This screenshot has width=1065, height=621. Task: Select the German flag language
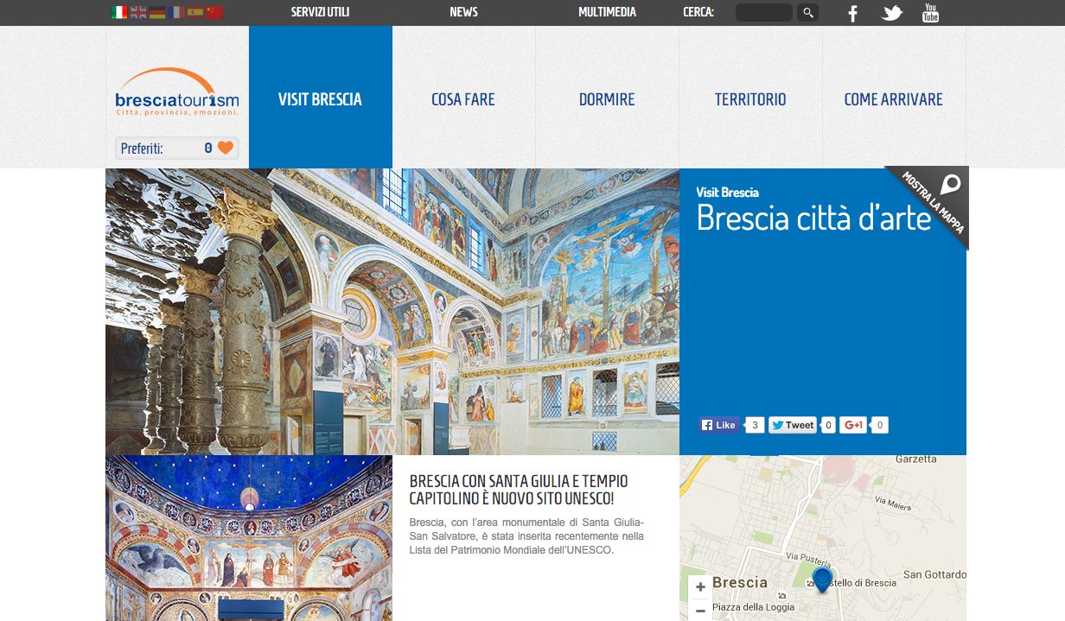click(x=157, y=12)
